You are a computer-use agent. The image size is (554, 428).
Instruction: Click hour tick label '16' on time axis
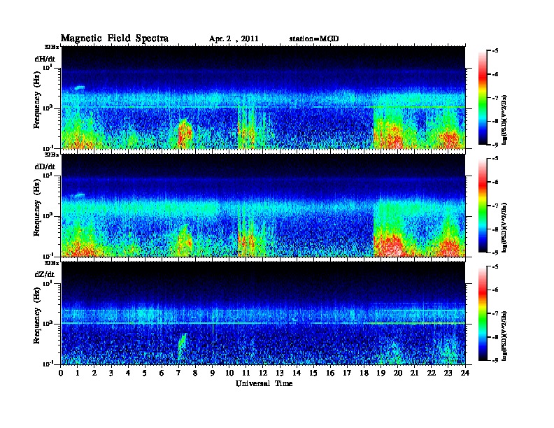point(330,373)
